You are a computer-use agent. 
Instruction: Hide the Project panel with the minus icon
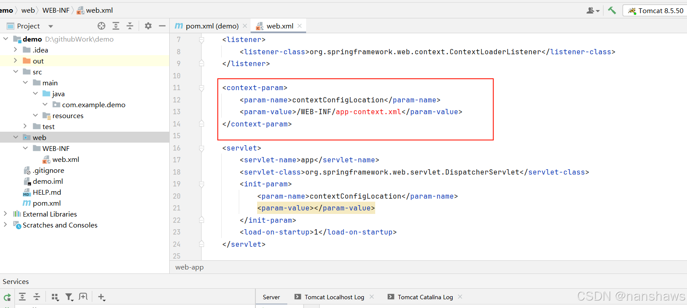(x=162, y=26)
